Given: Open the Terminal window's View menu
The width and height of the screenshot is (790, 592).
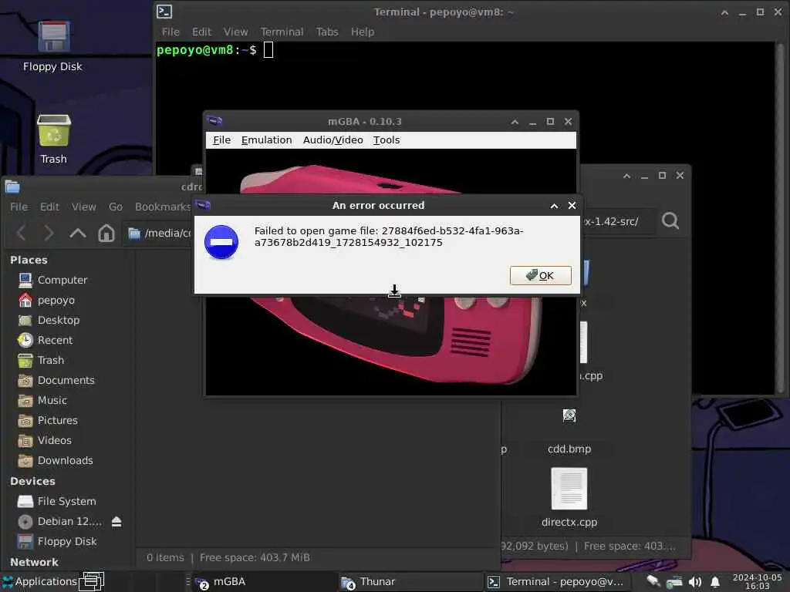Looking at the screenshot, I should tap(235, 32).
